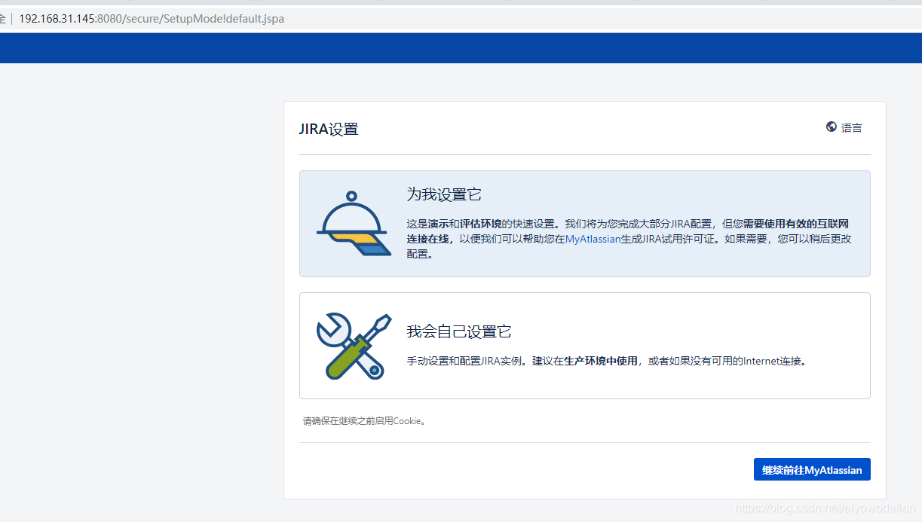Click the wrench and screwdriver icon

click(x=354, y=346)
